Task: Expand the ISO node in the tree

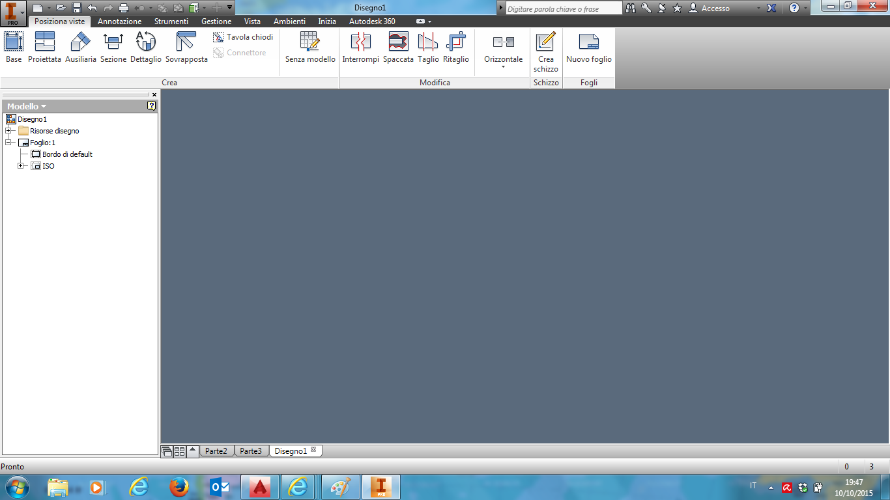Action: point(20,165)
